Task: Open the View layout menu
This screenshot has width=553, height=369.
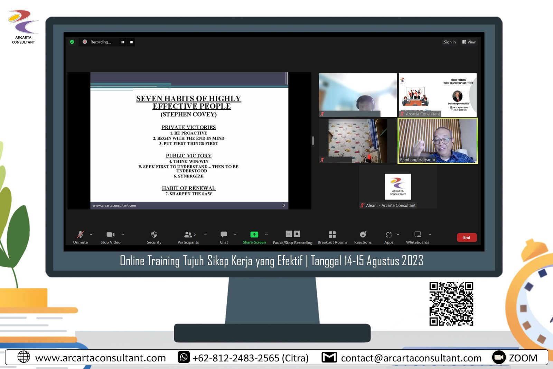Action: 469,42
